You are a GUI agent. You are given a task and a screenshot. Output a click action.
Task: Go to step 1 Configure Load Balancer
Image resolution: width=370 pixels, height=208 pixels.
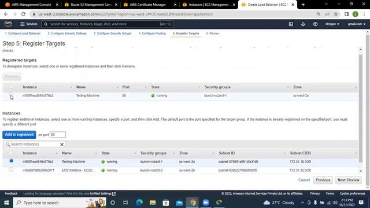pyautogui.click(x=23, y=34)
